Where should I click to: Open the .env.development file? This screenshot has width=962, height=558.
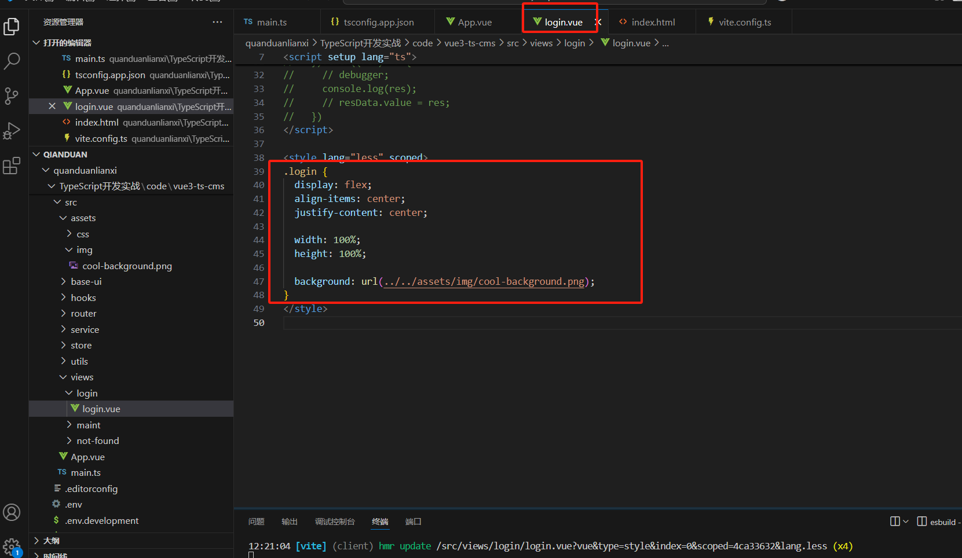click(102, 520)
